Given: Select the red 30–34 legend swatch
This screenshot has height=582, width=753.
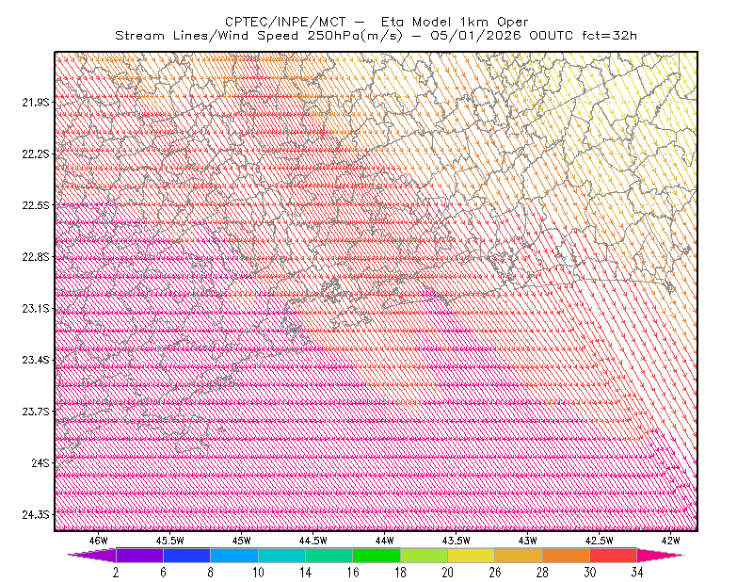Looking at the screenshot, I should [614, 555].
